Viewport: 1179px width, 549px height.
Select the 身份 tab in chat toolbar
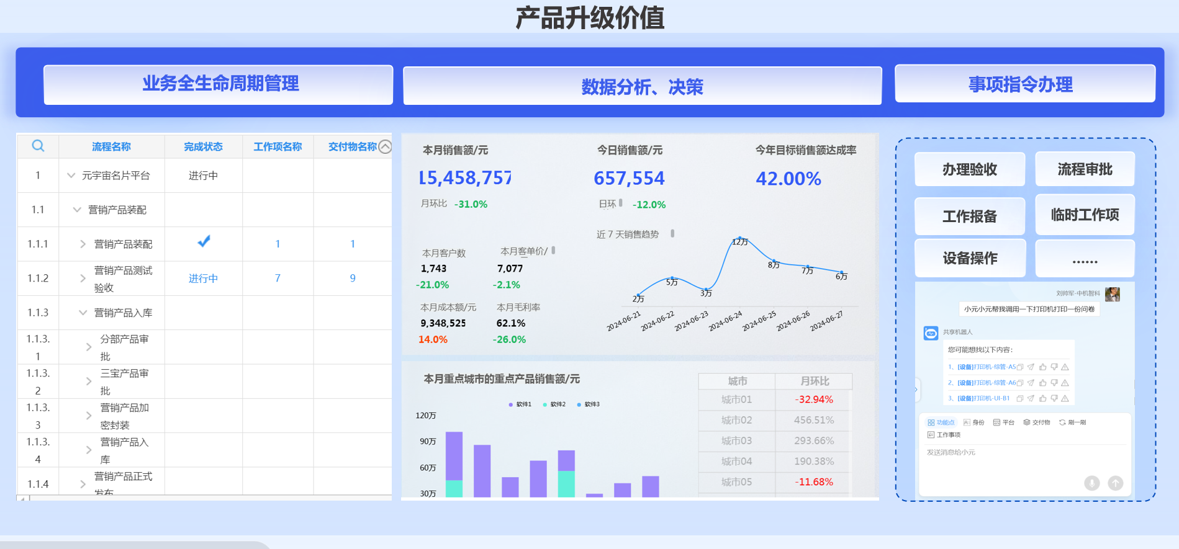click(x=974, y=422)
